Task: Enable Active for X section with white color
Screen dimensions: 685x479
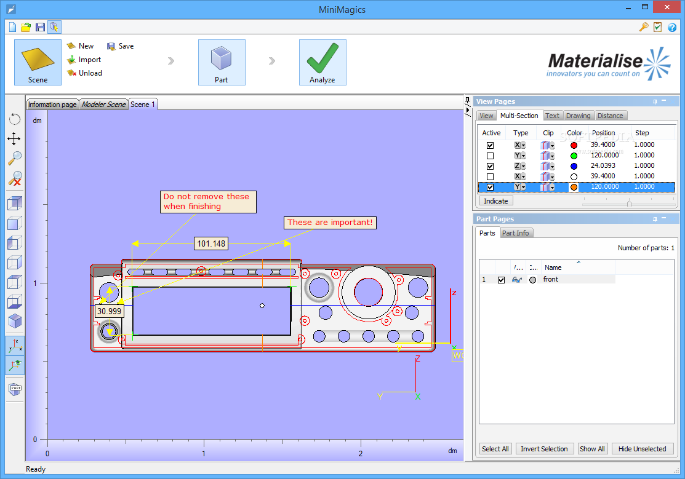Action: point(490,177)
